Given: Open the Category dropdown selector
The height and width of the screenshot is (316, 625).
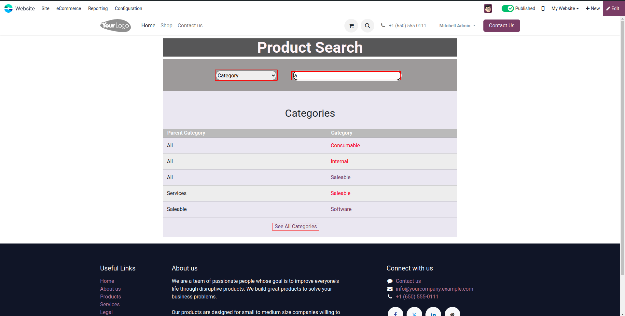Looking at the screenshot, I should click(246, 75).
